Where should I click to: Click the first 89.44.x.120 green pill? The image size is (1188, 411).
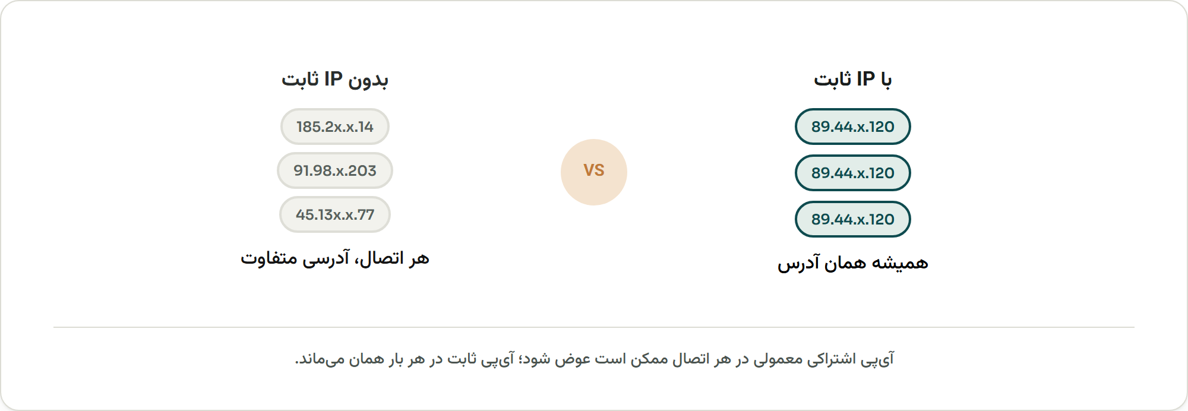point(853,127)
